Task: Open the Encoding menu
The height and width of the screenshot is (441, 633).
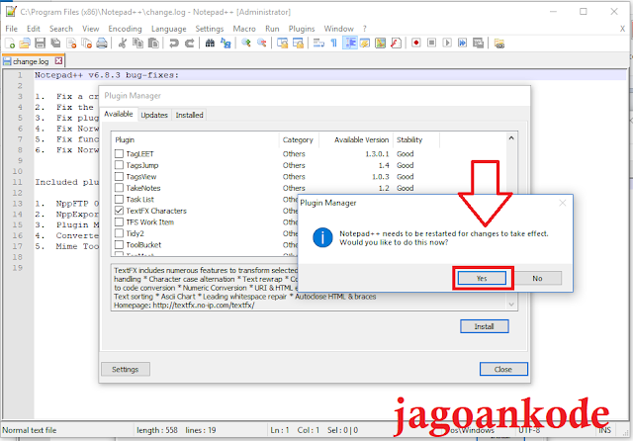Action: (x=126, y=29)
